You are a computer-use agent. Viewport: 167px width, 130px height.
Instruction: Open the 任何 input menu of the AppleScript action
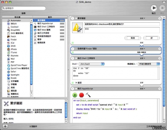[x=142, y=89]
